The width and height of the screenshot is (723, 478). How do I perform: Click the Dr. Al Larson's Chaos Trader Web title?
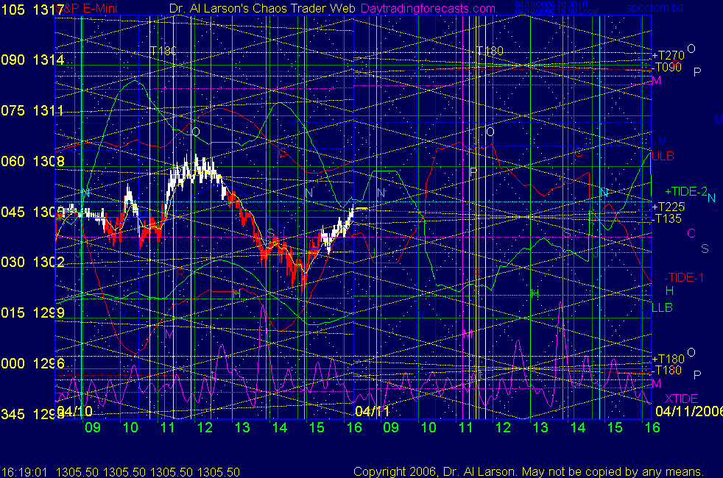point(262,8)
